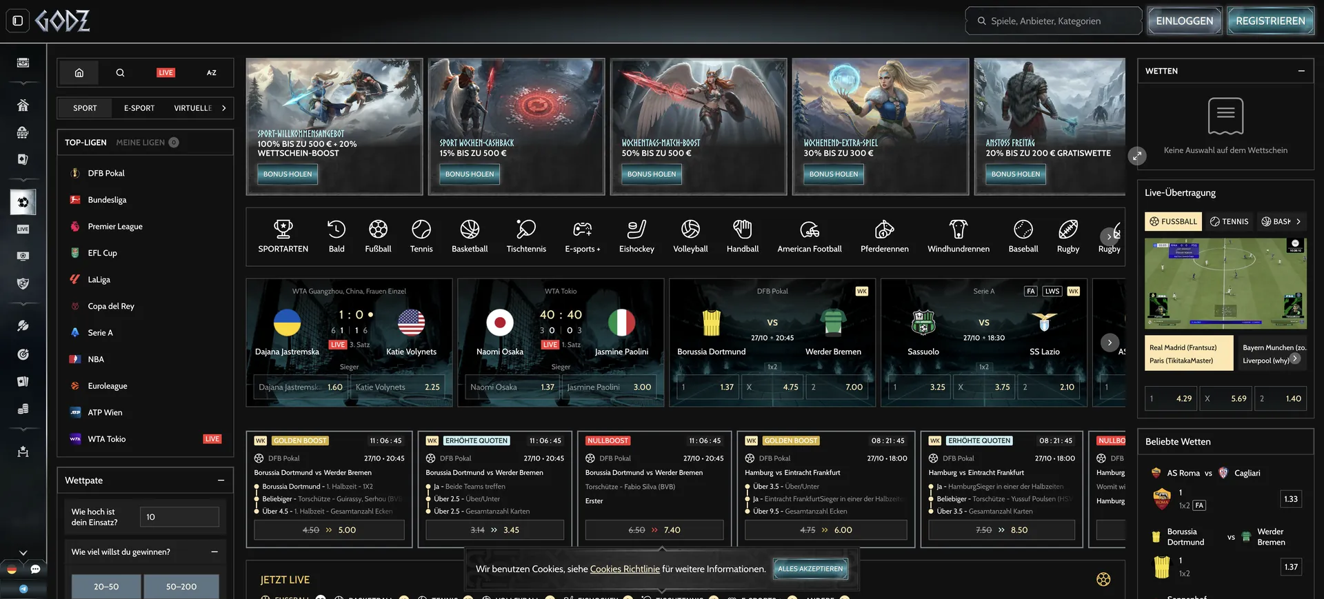
Task: Collapse the Wie viel willst du gewinnen section
Action: 214,552
